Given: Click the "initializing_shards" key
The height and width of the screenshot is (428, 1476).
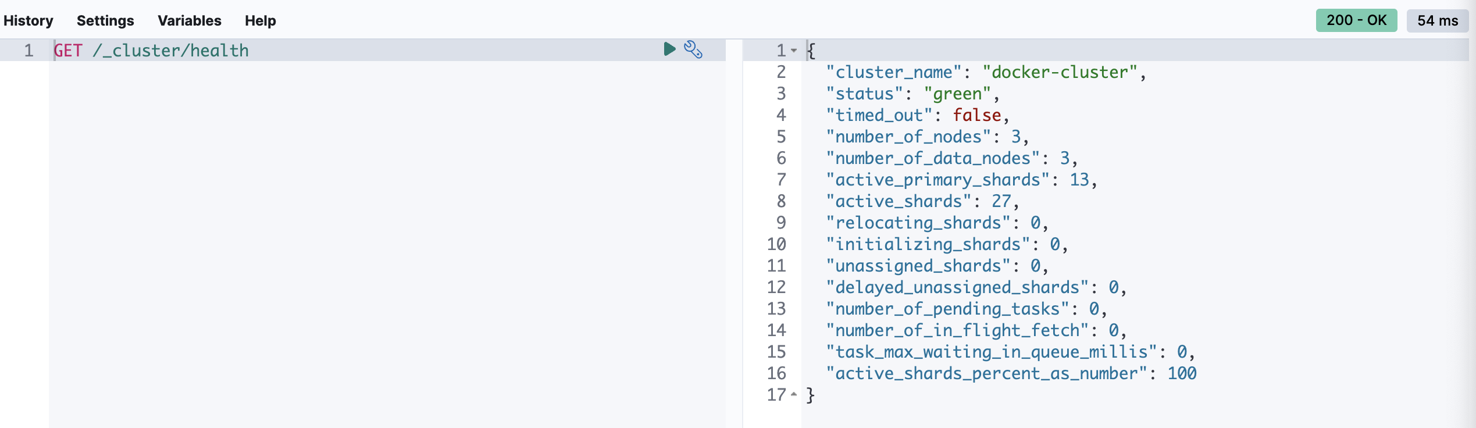Looking at the screenshot, I should [x=928, y=244].
